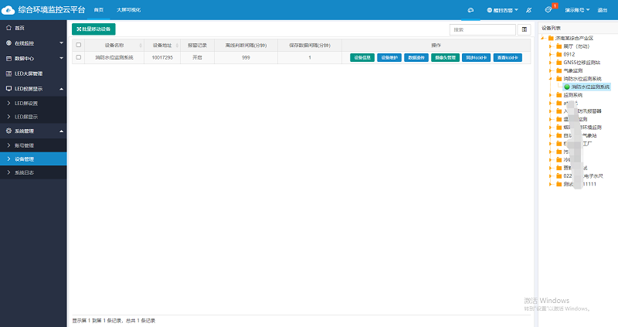618x327 pixels.
Task: Switch to the 大屏可视化 top tab
Action: [x=128, y=10]
